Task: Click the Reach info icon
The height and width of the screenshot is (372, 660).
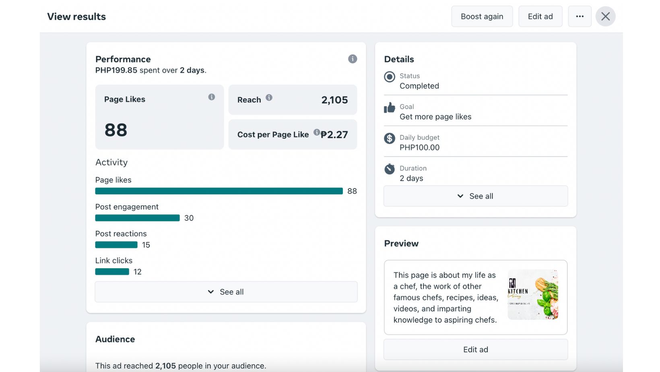Action: tap(269, 97)
